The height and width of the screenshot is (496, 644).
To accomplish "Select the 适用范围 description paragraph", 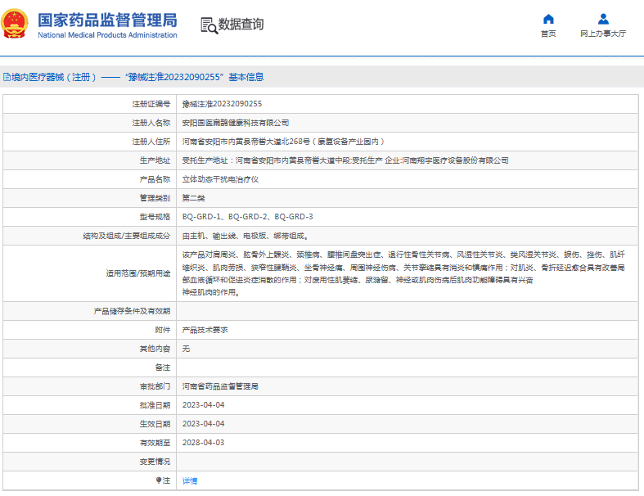I will (403, 273).
